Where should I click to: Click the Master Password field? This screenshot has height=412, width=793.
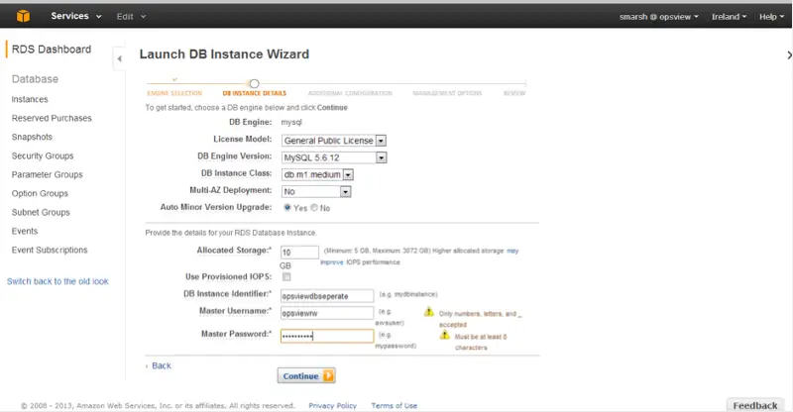[327, 336]
